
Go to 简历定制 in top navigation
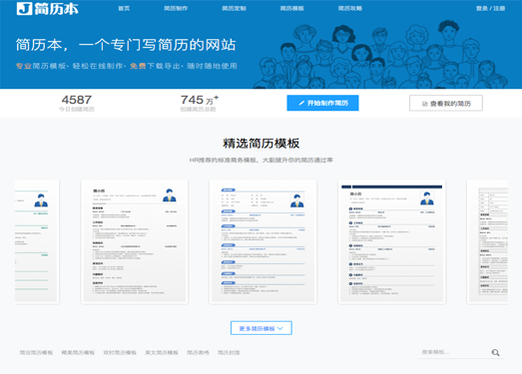tap(234, 8)
